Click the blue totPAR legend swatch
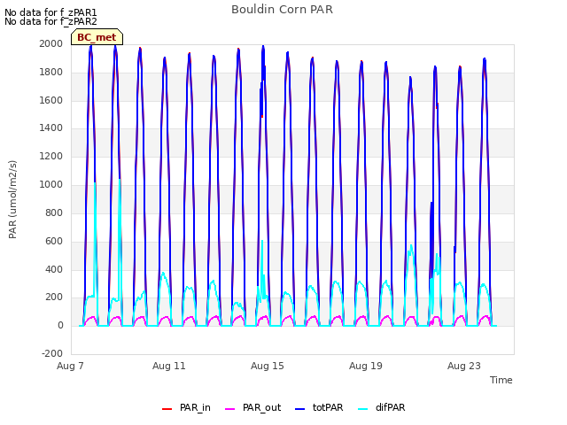 (x=300, y=409)
